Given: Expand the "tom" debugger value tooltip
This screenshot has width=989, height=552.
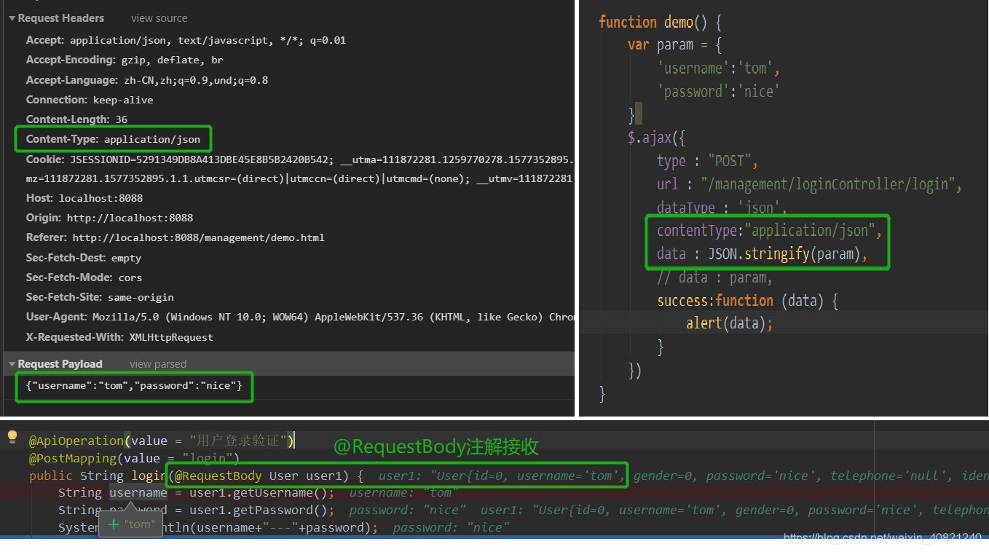Looking at the screenshot, I should point(114,524).
